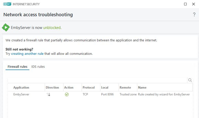The image size is (199, 118).
Task: Sort rules by Application column header
Action: (x=21, y=88)
